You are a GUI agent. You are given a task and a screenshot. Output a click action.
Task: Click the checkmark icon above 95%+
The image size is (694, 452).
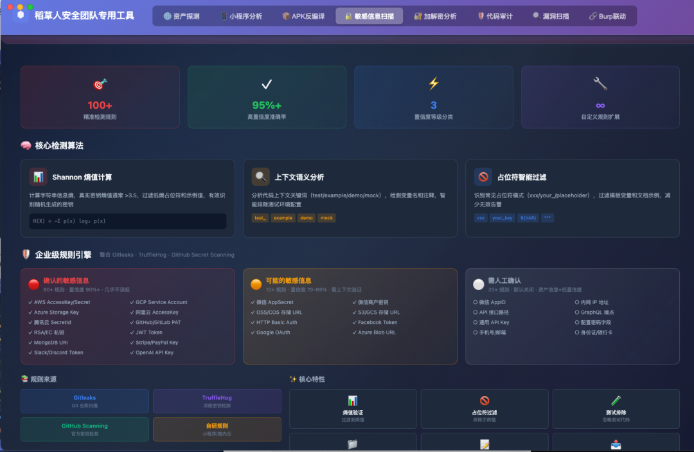pyautogui.click(x=267, y=84)
